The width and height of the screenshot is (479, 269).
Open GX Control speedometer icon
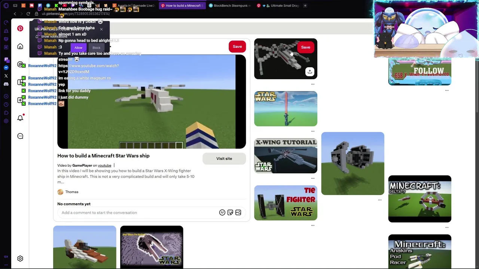click(x=6, y=22)
